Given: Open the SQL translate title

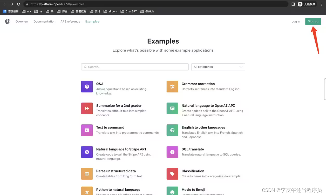Looking at the screenshot, I should click(x=193, y=149).
